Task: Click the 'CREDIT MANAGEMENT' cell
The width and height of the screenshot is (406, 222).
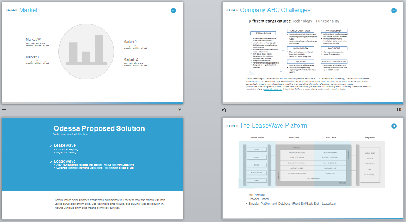Action: pyautogui.click(x=297, y=158)
